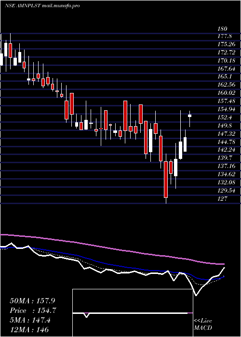Click the latest small white candlestick
This screenshot has height=337, width=241.
click(x=189, y=116)
